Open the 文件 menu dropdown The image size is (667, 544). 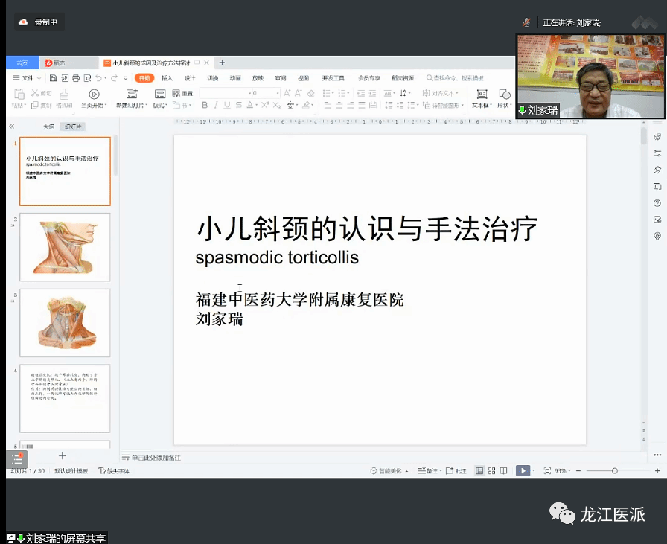pos(28,78)
